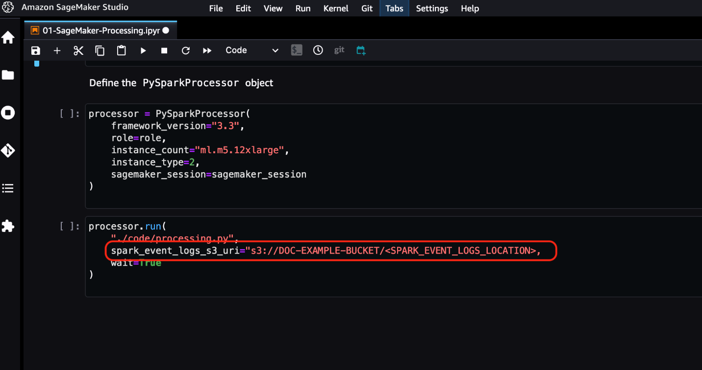This screenshot has height=370, width=702.
Task: Select the 01-SageMaker-Processing.ipynb tab
Action: 100,30
